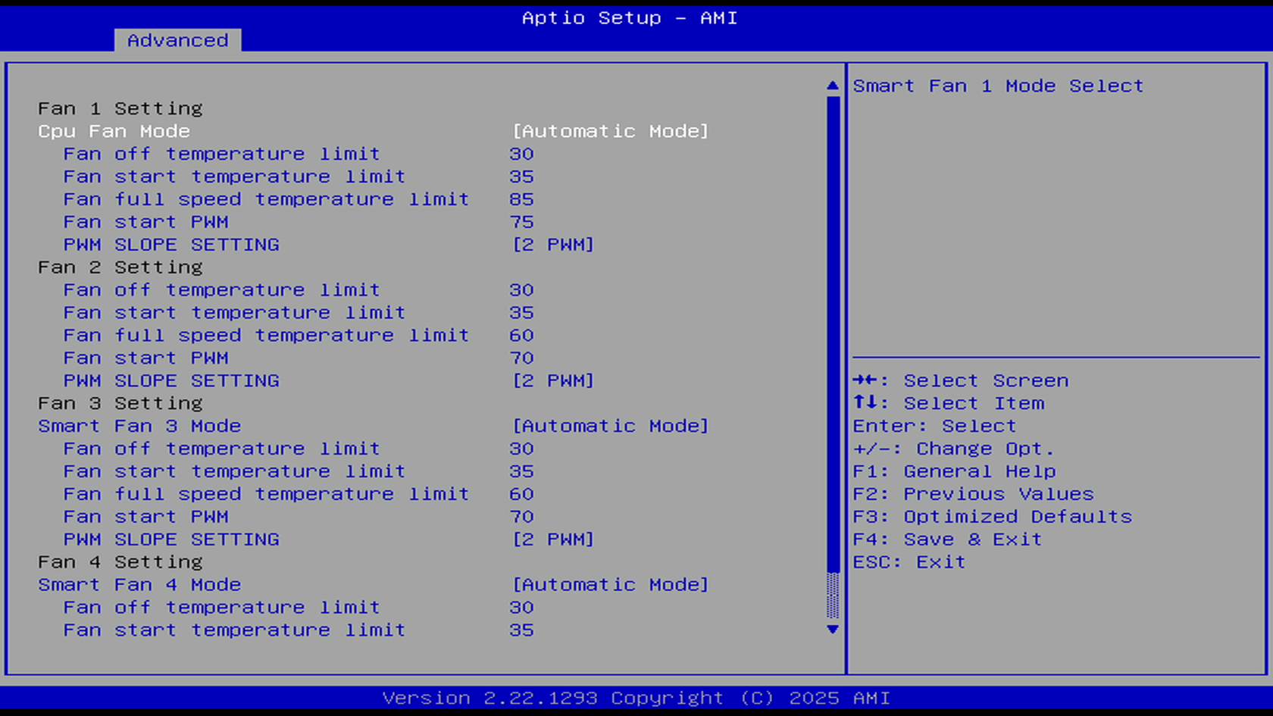
Task: Open the Advanced tab
Action: (177, 40)
